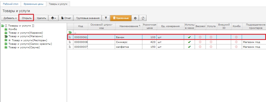Image resolution: width=266 pixels, height=102 pixels.
Task: Click the parent folder '..' icon in the table
Action: tap(70, 32)
